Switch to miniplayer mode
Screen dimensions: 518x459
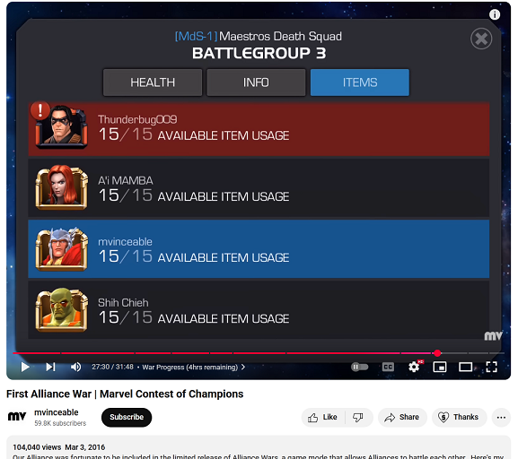click(x=440, y=367)
